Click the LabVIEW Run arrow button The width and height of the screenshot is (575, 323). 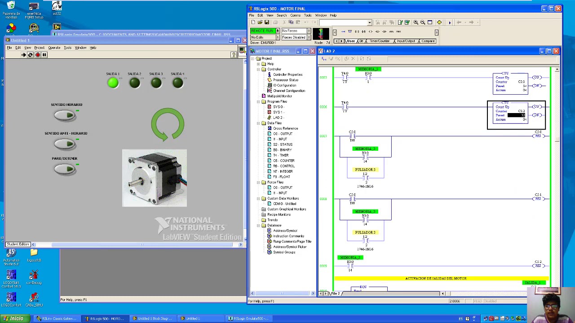23,55
